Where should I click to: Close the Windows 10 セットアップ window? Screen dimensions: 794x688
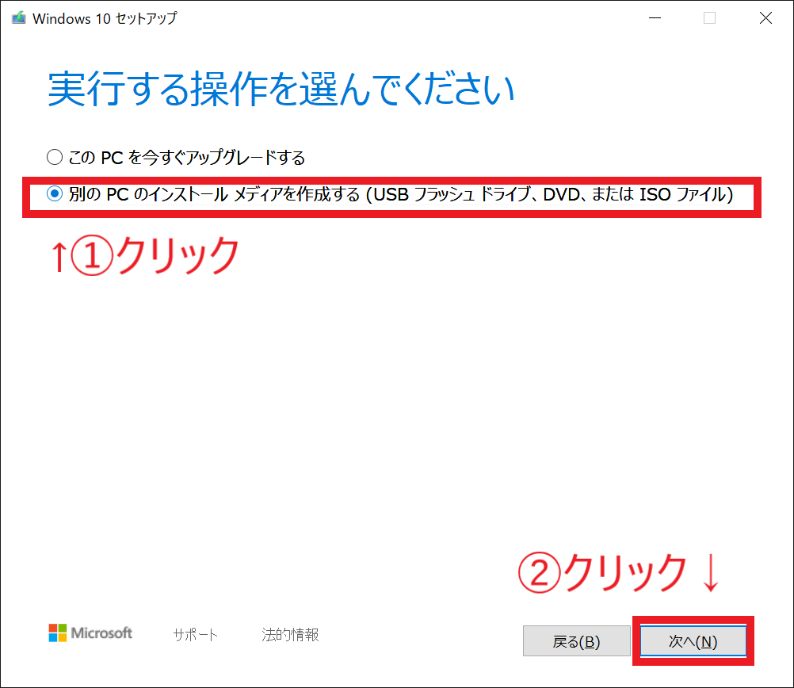pos(765,18)
